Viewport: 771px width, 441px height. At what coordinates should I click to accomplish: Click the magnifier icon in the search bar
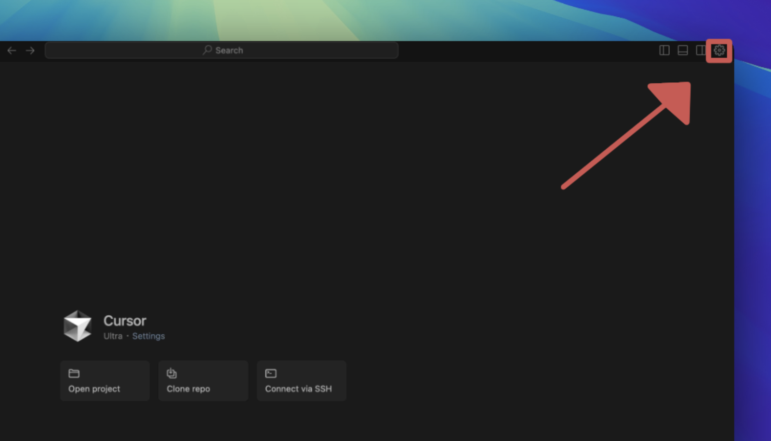coord(207,50)
